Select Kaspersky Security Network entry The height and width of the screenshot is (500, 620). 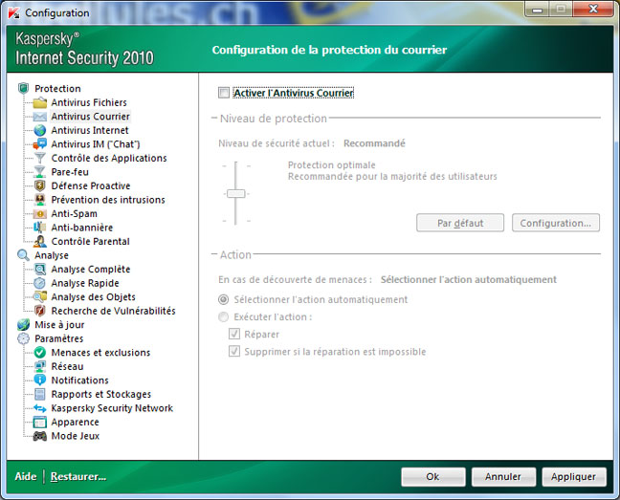(x=112, y=408)
